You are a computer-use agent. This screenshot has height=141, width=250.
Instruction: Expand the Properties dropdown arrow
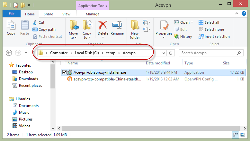164,37
